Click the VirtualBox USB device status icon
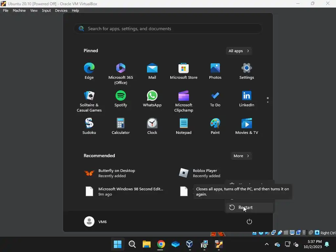336x252 pixels. [280, 233]
